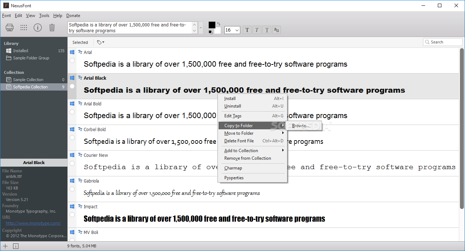Expand the Move to Folder submenu arrow
This screenshot has height=251, width=465.
[x=283, y=133]
